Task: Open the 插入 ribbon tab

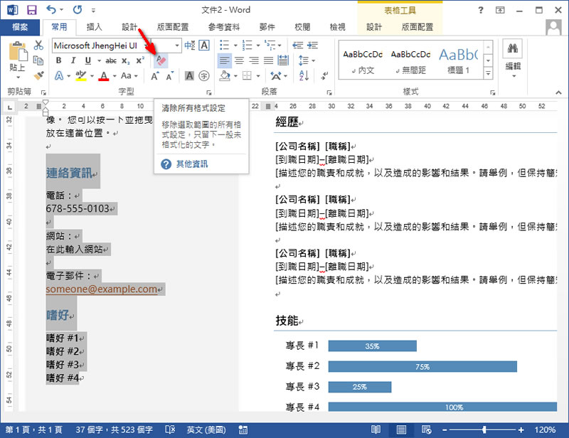Action: [x=94, y=27]
